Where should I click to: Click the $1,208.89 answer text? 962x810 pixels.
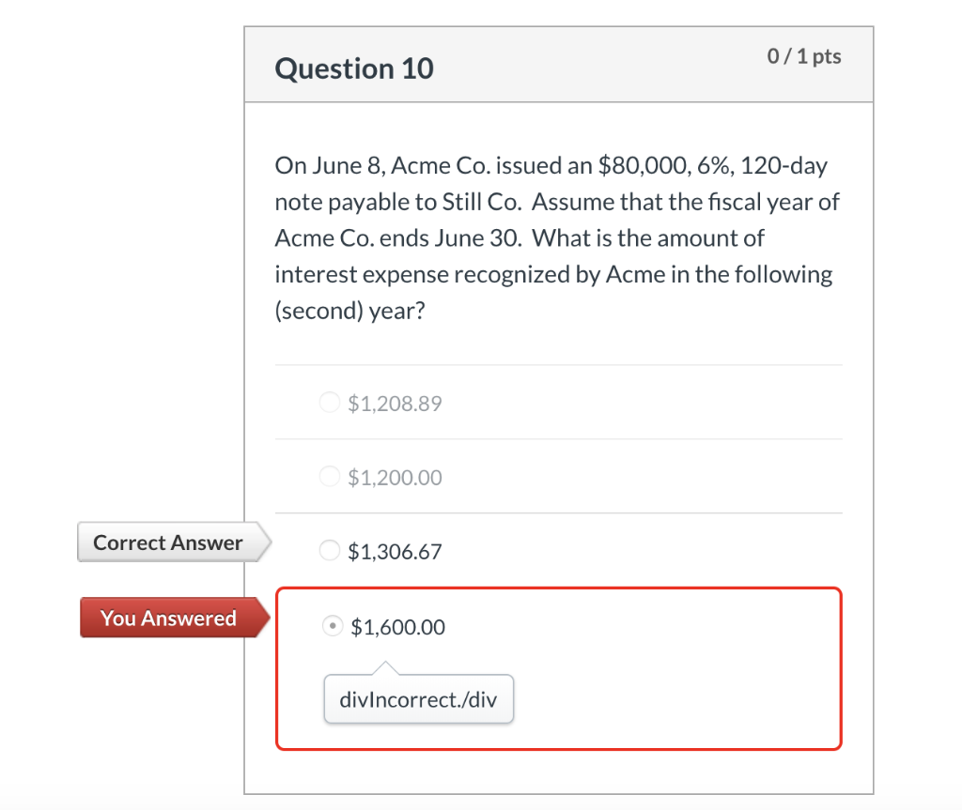[395, 403]
